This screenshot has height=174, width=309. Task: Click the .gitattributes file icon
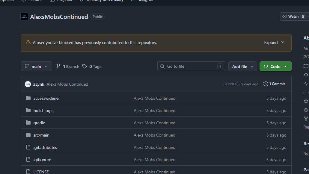tap(28, 147)
